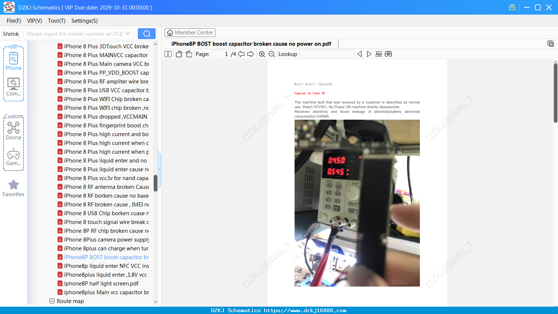The image size is (558, 314).
Task: Open the dzkj16888.com website link
Action: click(305, 310)
